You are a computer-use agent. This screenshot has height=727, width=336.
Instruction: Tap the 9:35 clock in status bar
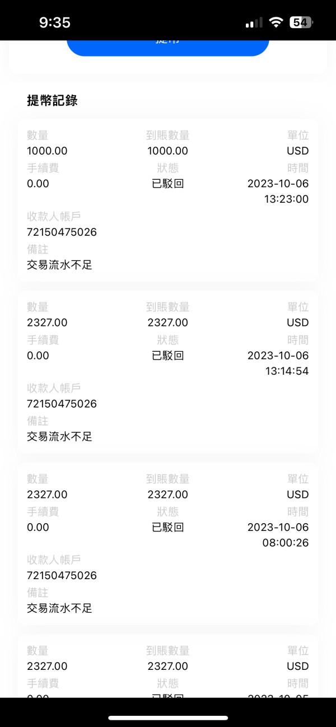pyautogui.click(x=55, y=22)
